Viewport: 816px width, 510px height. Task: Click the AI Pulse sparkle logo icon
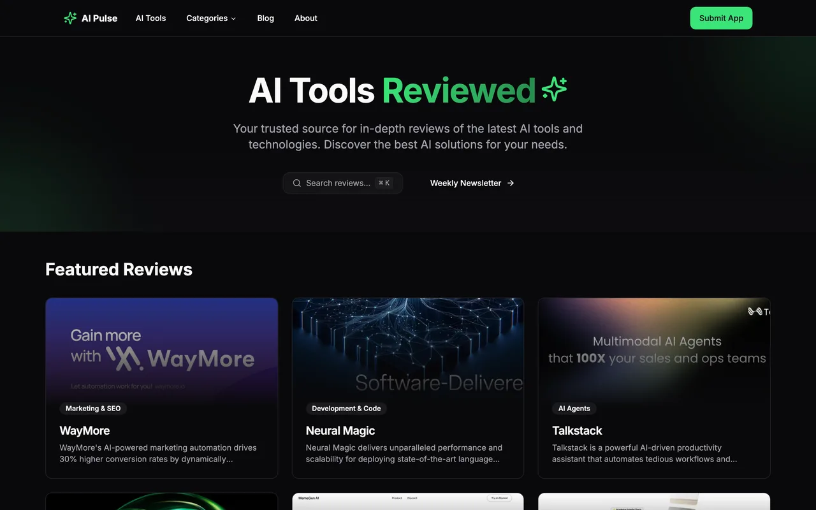click(x=70, y=18)
